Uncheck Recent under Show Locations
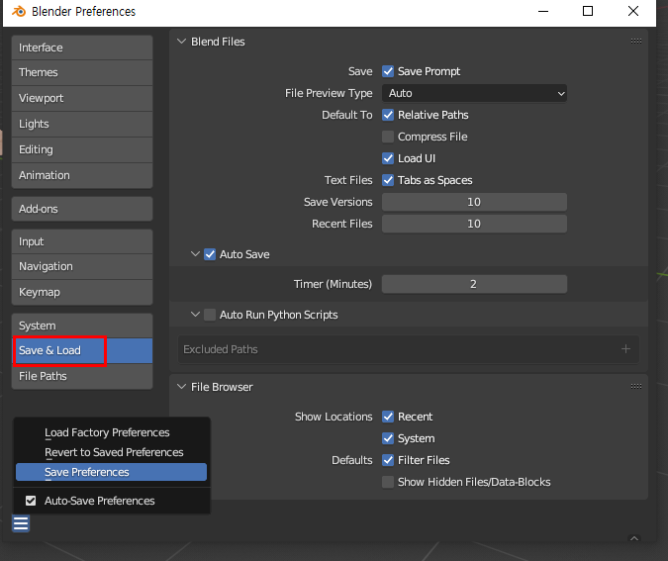The height and width of the screenshot is (561, 668). (x=388, y=417)
